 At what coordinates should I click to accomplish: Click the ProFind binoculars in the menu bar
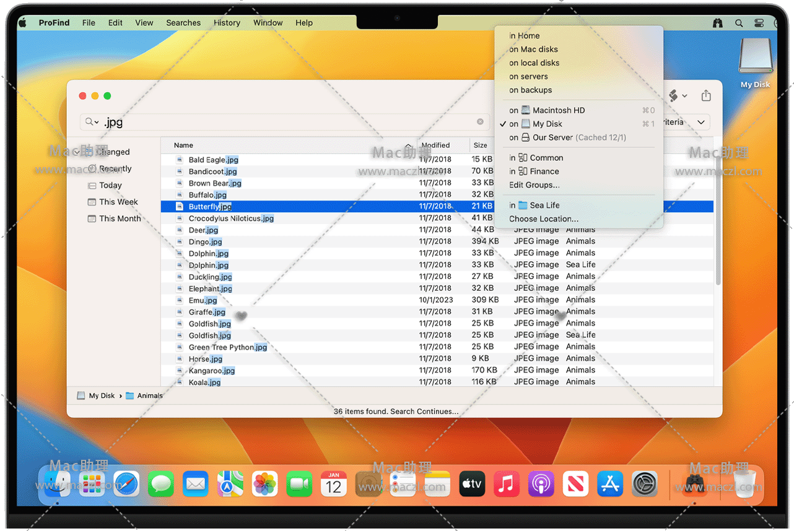718,23
